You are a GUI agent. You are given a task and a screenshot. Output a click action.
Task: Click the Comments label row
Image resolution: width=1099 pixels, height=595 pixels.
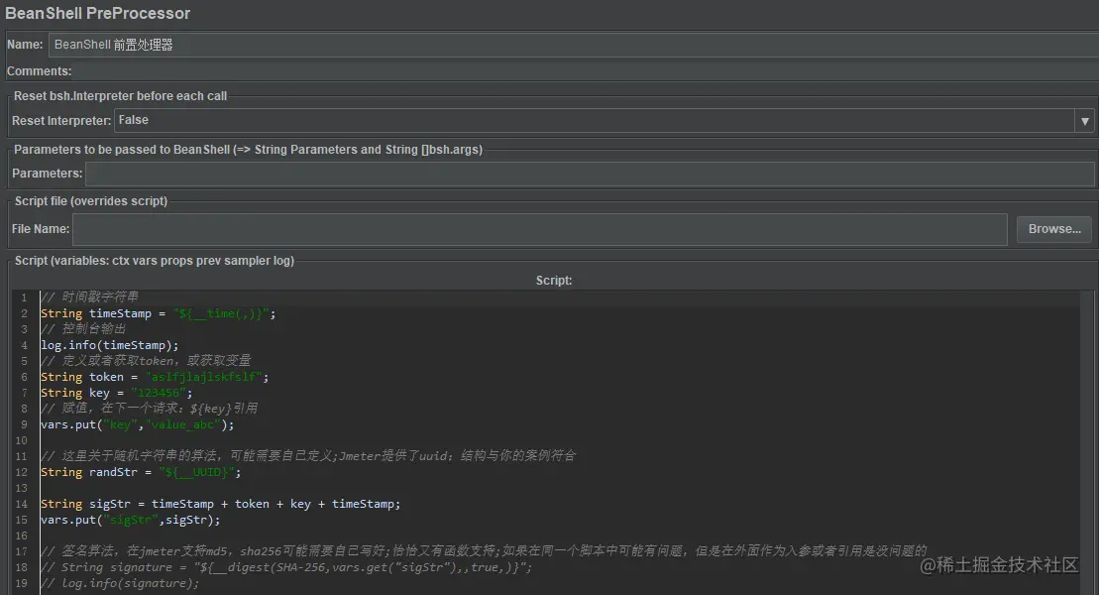click(40, 71)
